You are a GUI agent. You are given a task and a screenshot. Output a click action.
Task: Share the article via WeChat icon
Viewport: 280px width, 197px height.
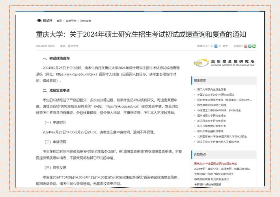254,46
